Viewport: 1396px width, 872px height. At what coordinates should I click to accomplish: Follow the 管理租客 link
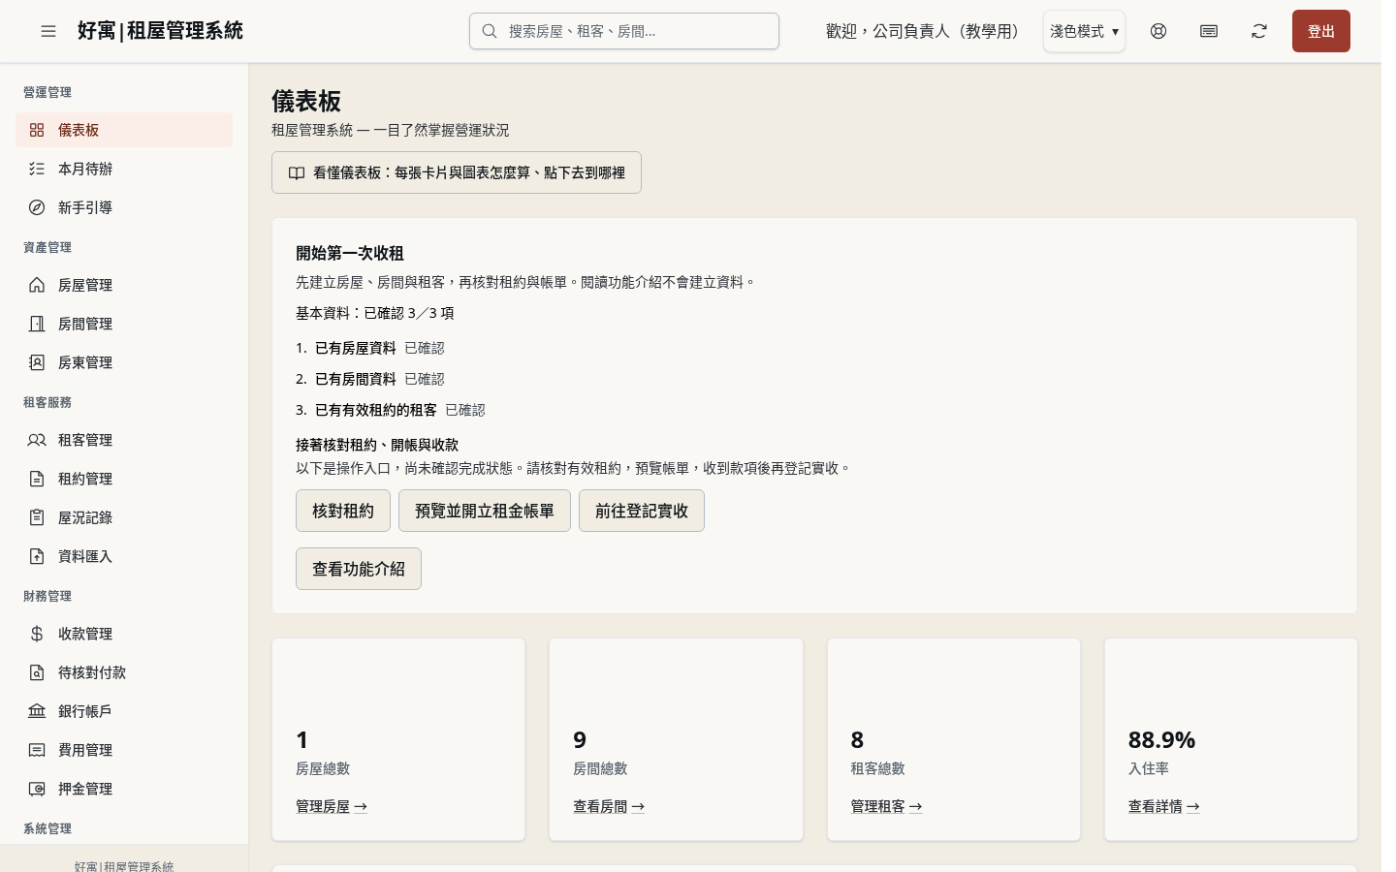886,806
